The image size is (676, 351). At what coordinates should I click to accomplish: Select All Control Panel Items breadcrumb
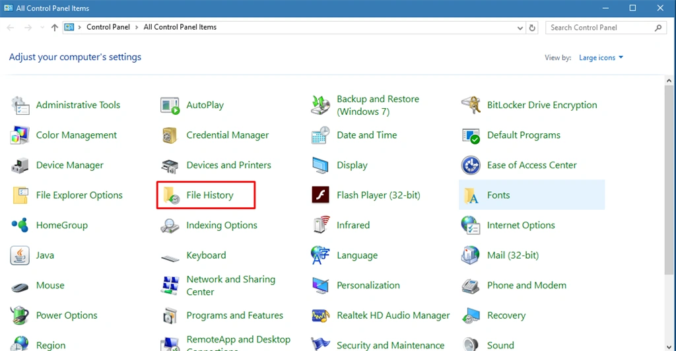[x=180, y=27]
